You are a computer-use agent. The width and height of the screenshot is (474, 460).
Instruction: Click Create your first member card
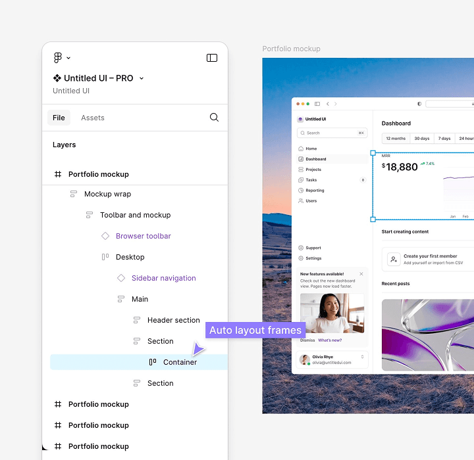point(428,260)
